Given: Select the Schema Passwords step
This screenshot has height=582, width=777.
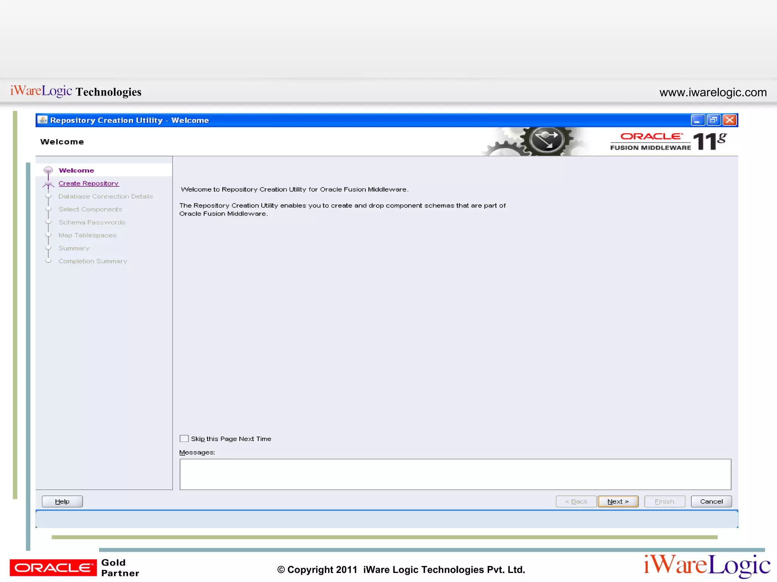Looking at the screenshot, I should point(92,222).
